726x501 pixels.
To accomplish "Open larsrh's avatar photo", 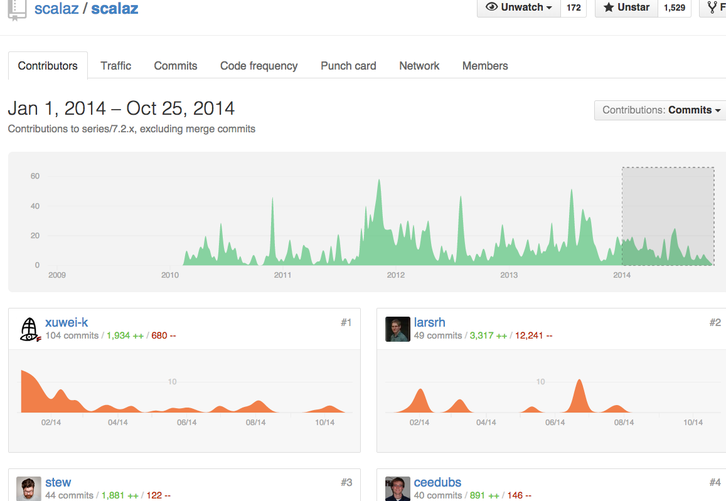I will coord(398,329).
